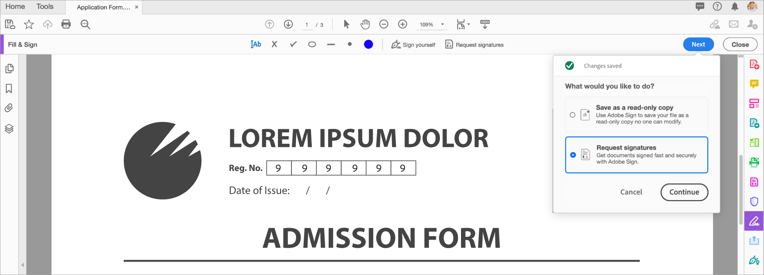Open Create PDF tool in right pane

click(754, 64)
